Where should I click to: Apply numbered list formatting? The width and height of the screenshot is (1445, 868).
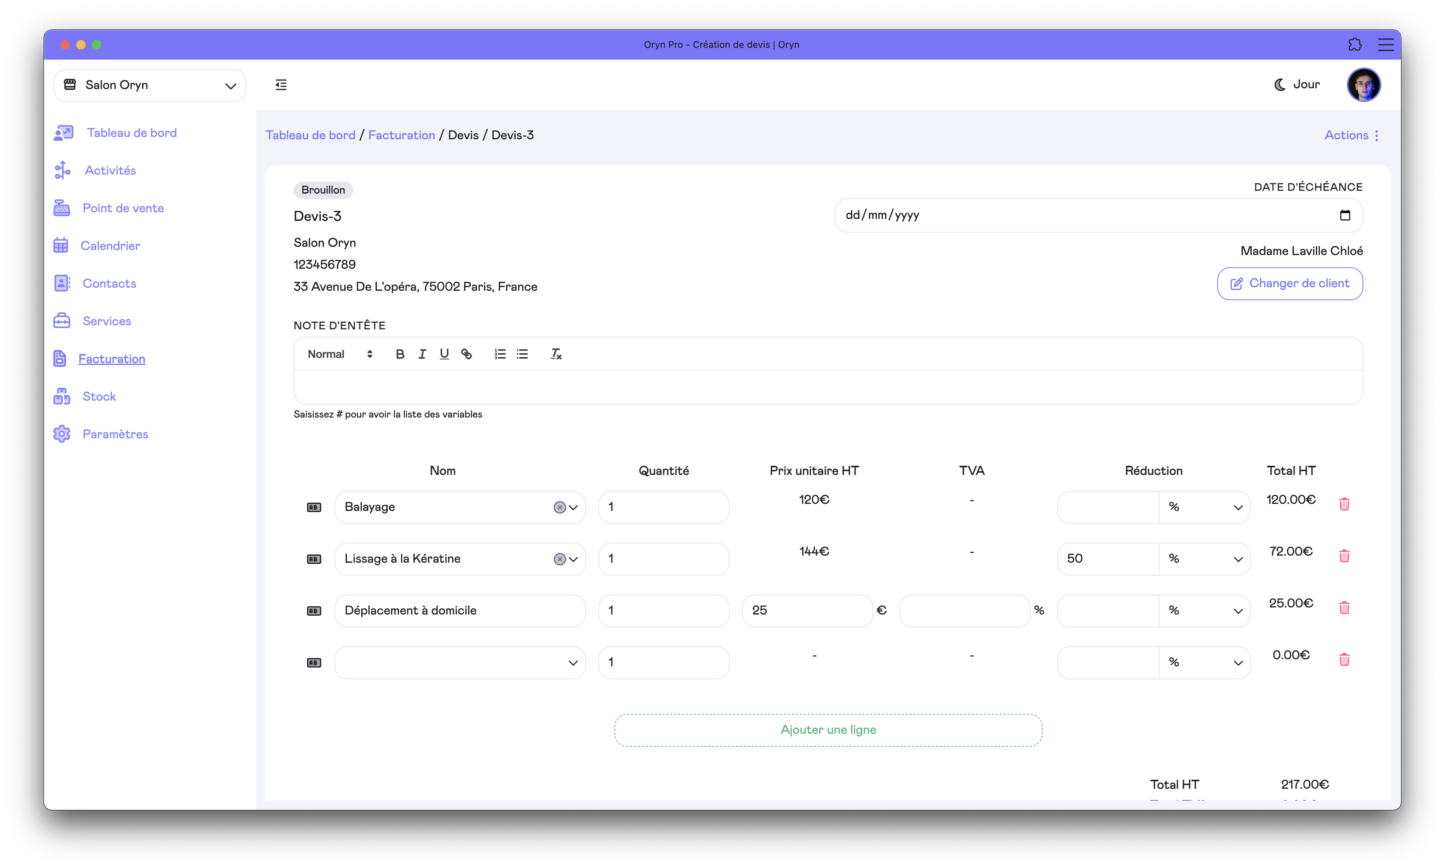coord(500,354)
